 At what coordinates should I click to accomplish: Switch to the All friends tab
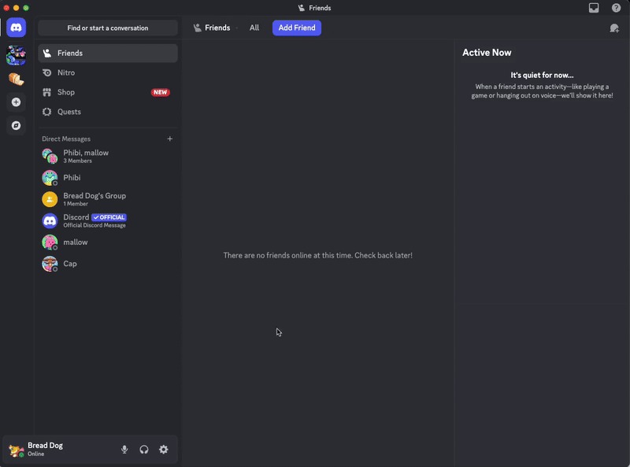pos(254,28)
